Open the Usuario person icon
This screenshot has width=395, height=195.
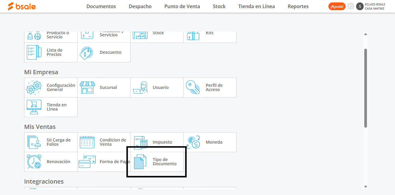click(140, 87)
